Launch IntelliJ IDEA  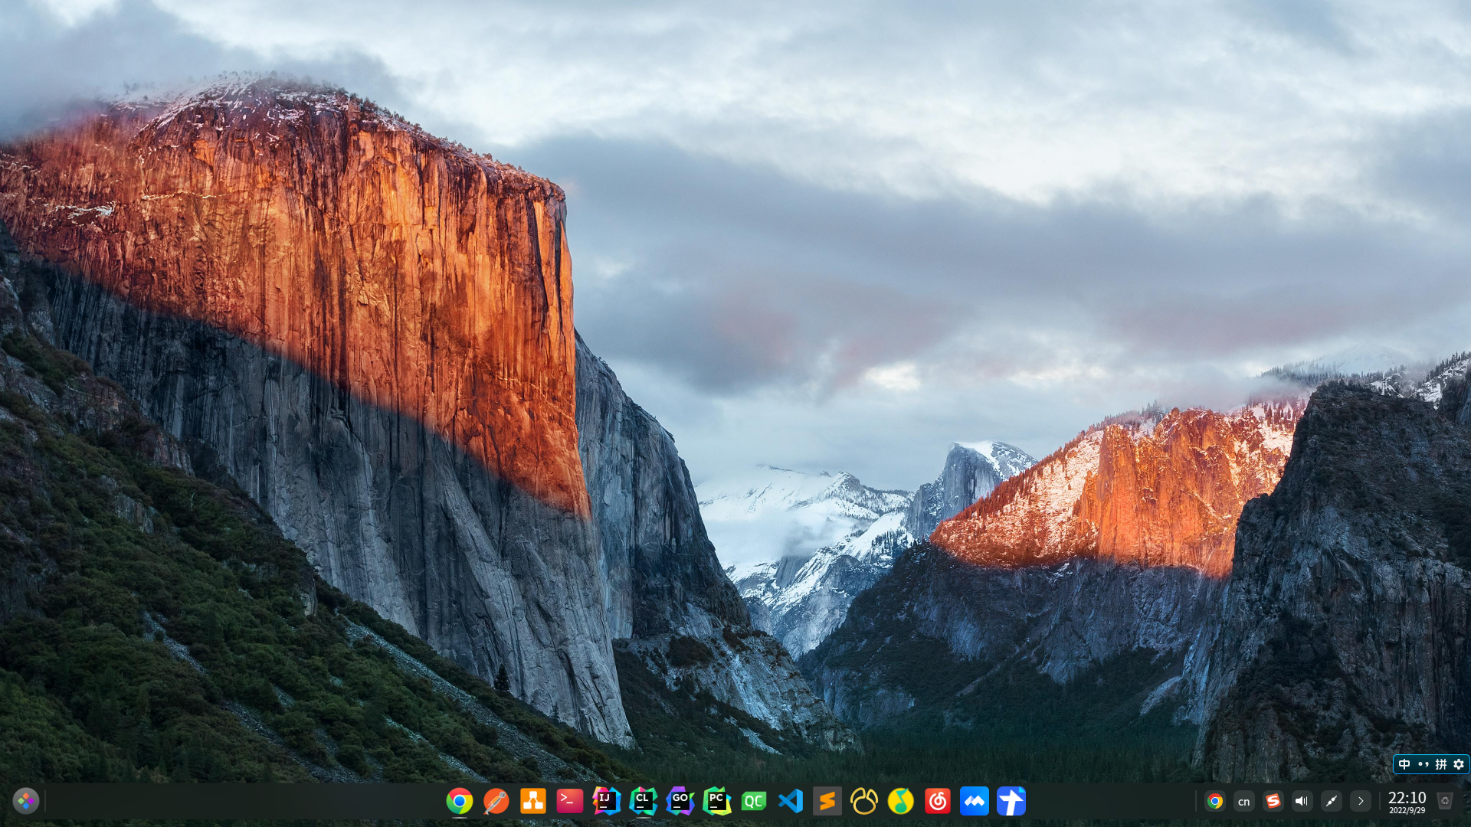tap(606, 801)
